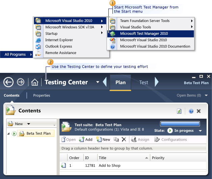Screen dimensions: 212x179
Task: Open Team Foundation Server Tools submenu
Action: pos(151,21)
